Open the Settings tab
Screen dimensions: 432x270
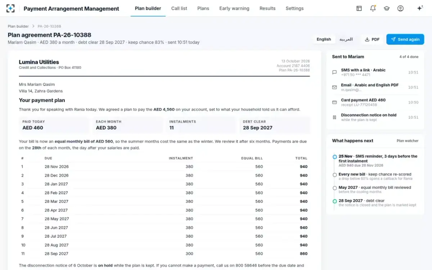point(294,8)
